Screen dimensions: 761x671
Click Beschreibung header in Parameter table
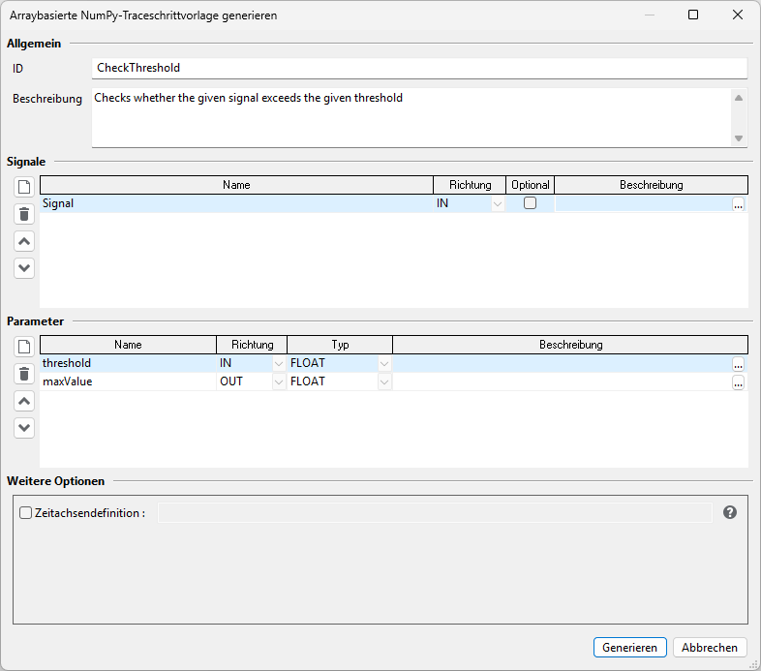[570, 345]
